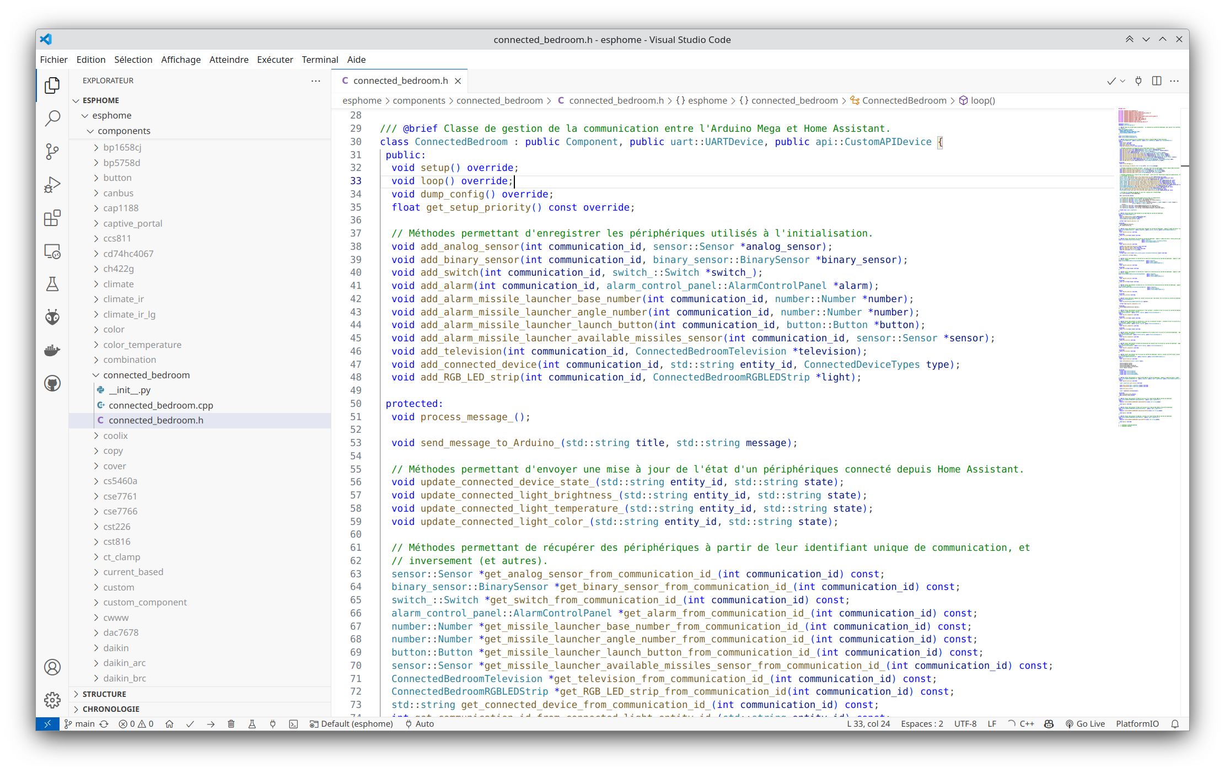Click Split Editor Right icon
The width and height of the screenshot is (1225, 773).
(1156, 80)
